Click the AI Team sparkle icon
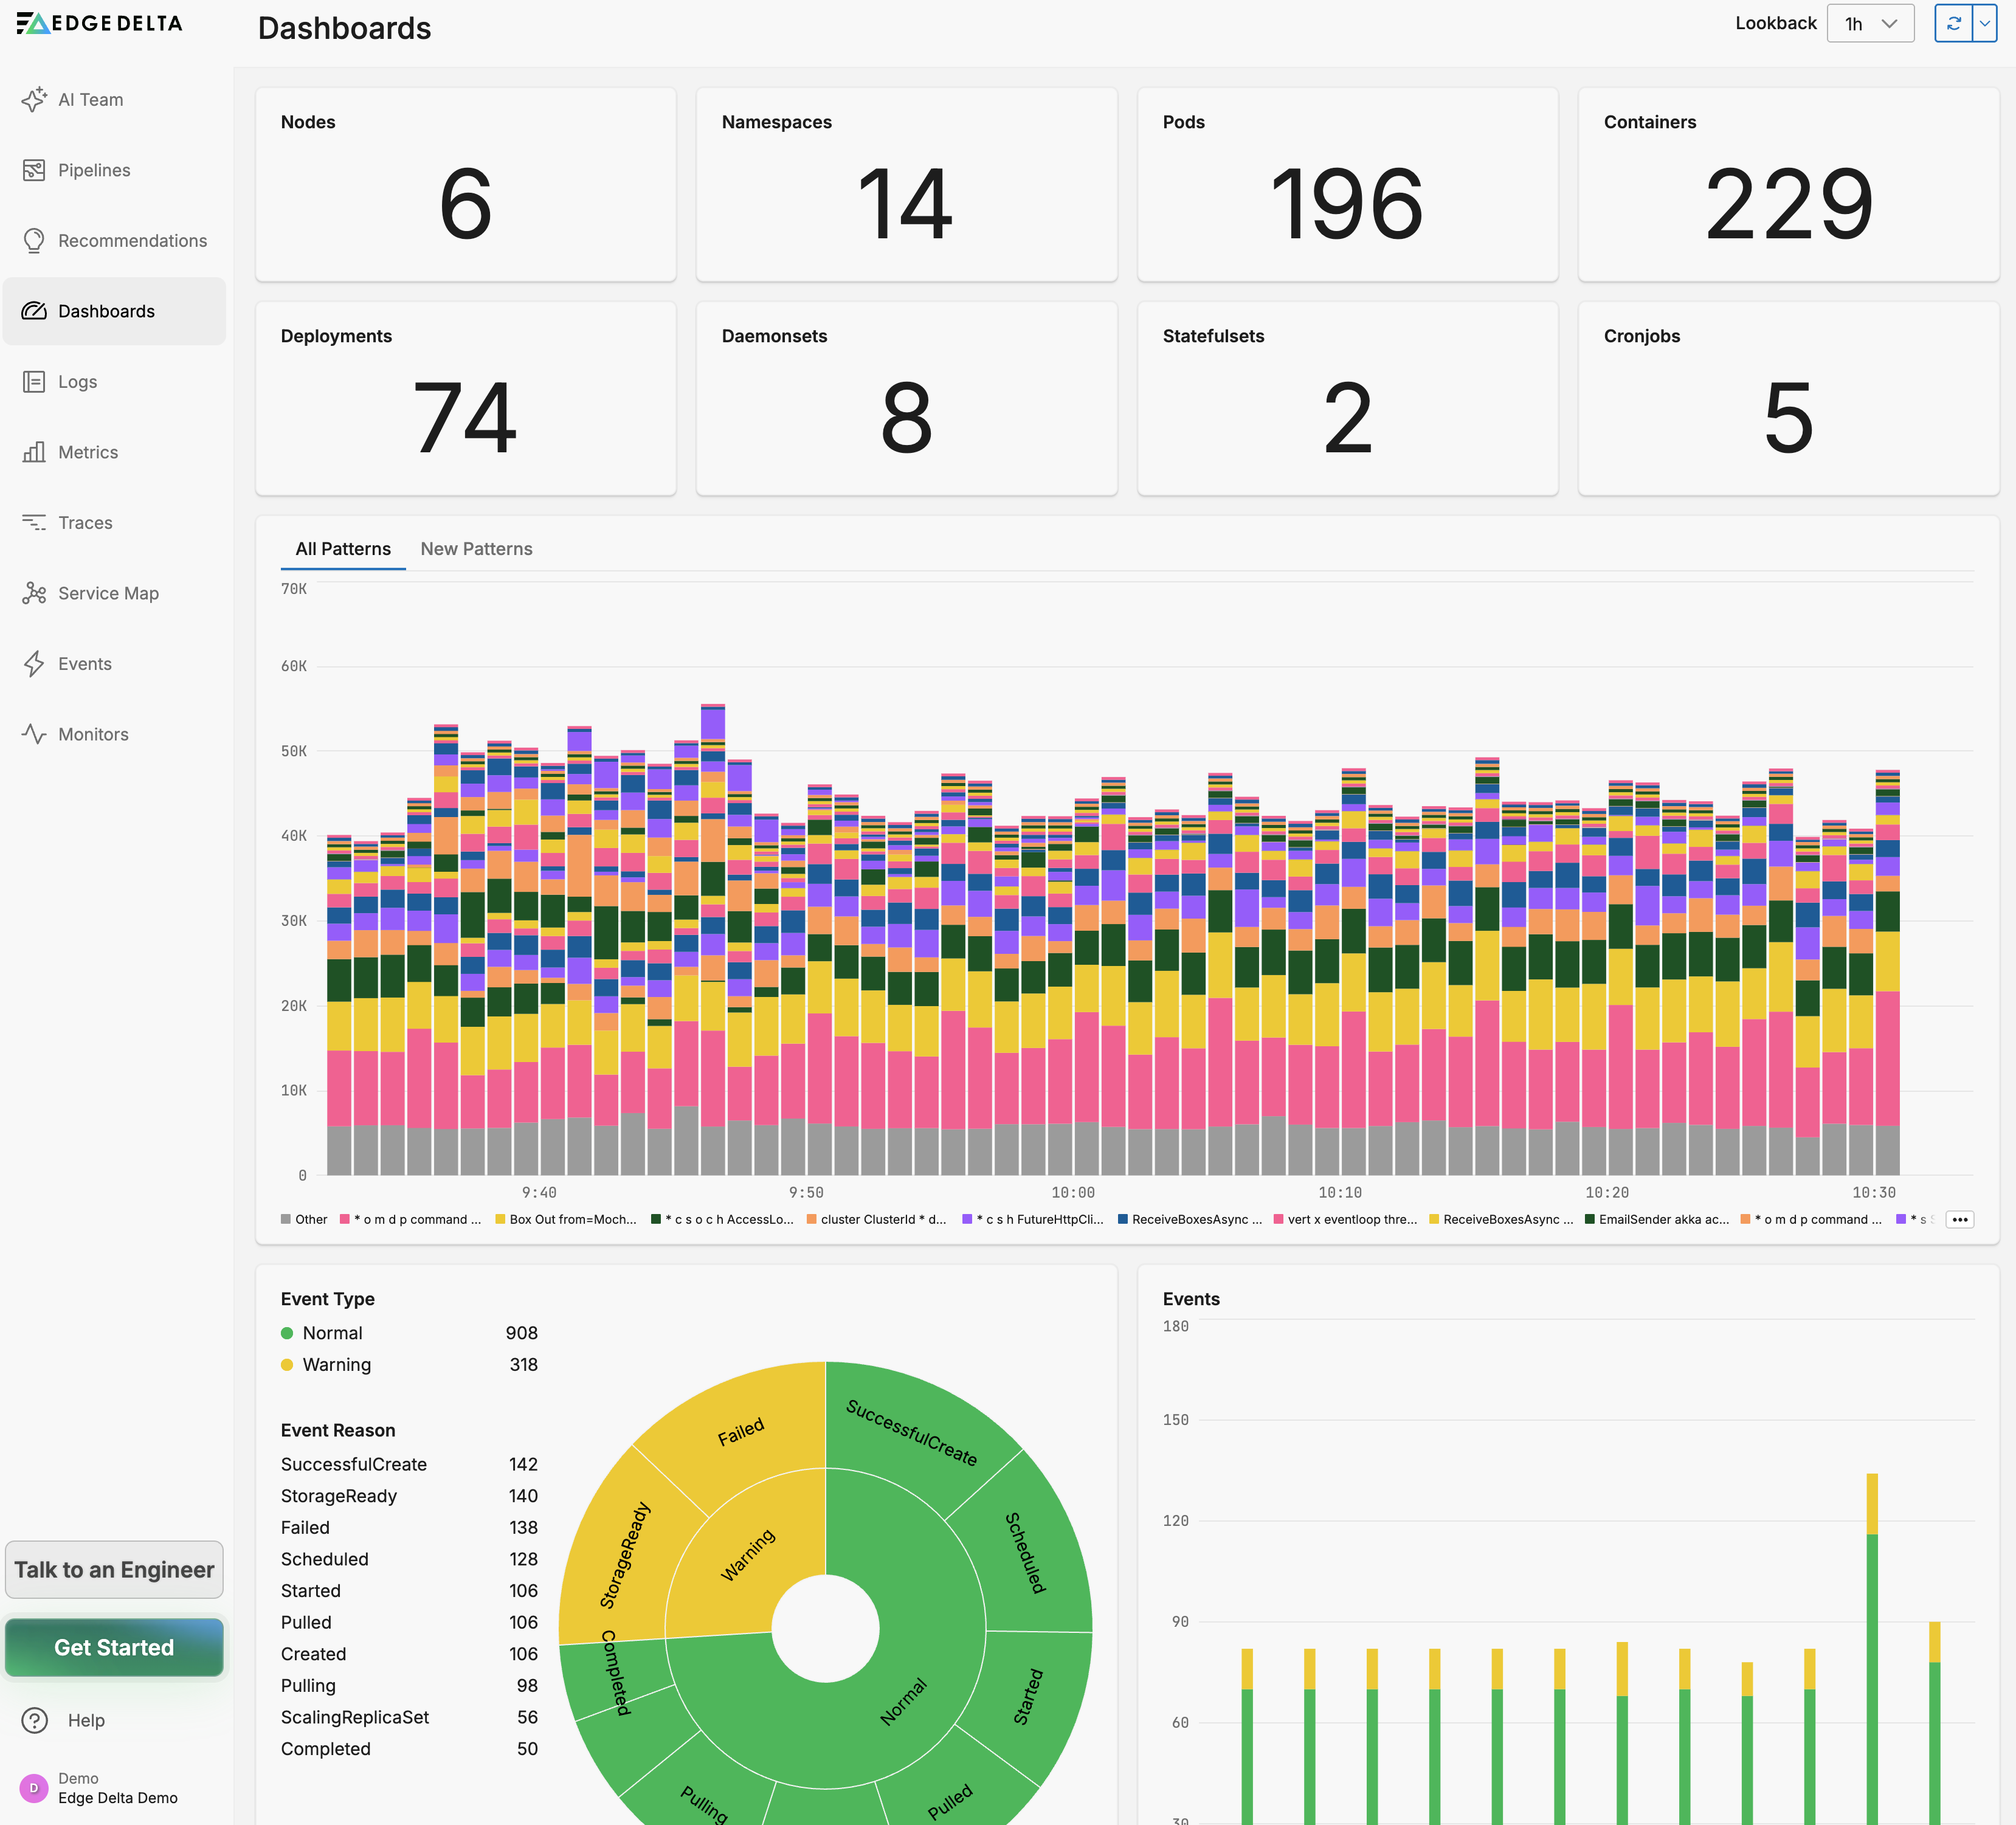 [34, 99]
